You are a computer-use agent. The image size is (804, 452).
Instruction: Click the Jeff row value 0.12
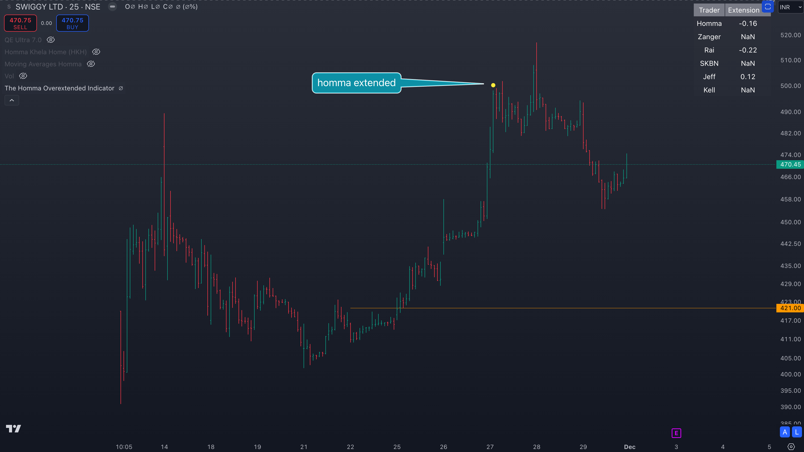click(748, 77)
